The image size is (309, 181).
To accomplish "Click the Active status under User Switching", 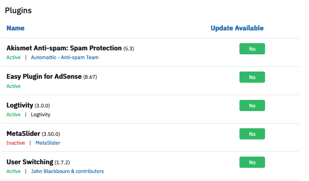I will (14, 171).
